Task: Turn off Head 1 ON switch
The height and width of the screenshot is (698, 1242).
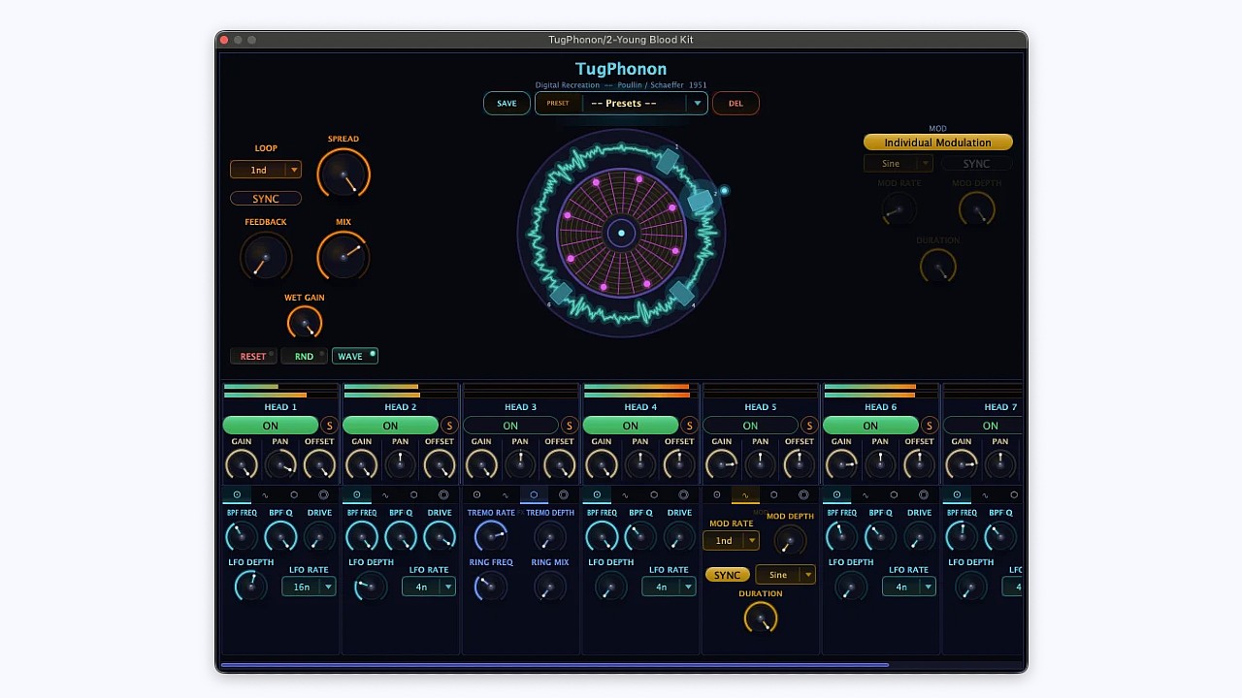Action: 271,426
